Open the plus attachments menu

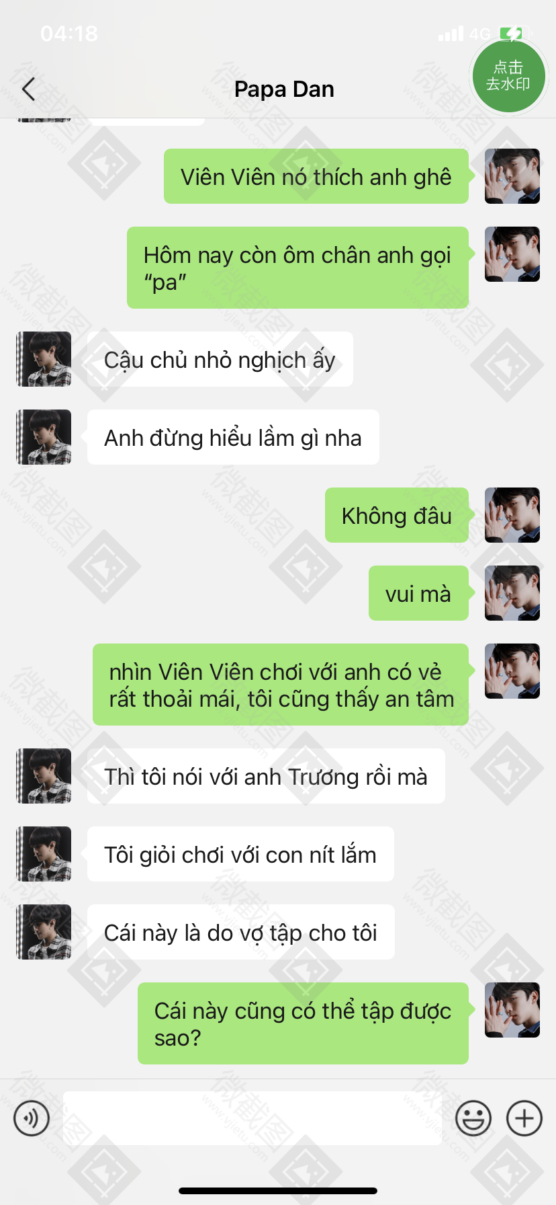(x=524, y=1118)
